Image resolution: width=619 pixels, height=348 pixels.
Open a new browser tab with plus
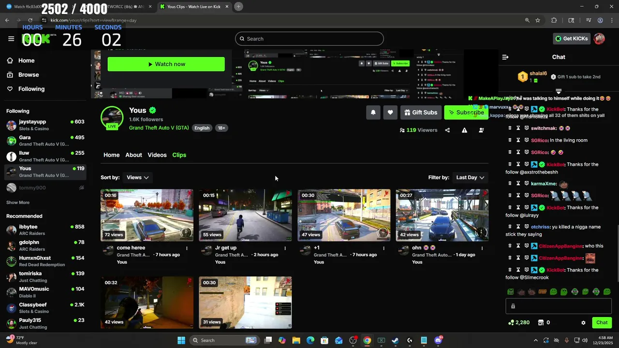tap(238, 6)
